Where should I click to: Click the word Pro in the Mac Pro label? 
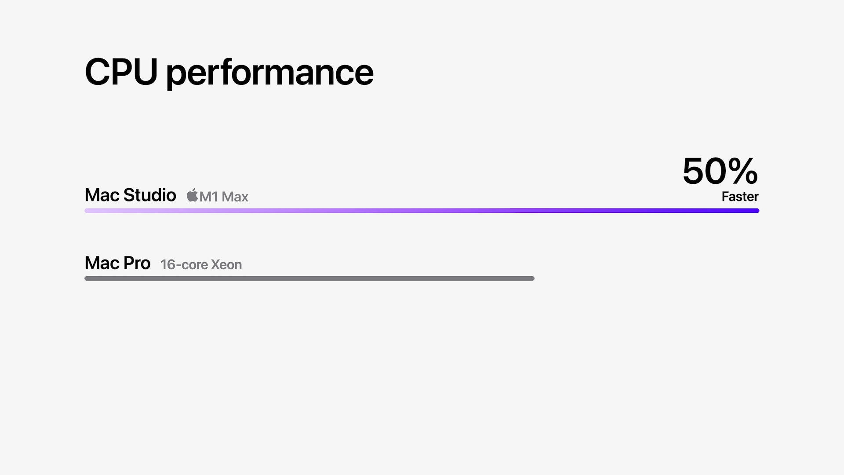coord(137,263)
